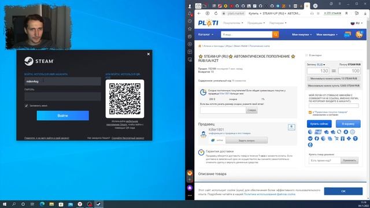Open the Мои закладки dropdown

point(327,35)
